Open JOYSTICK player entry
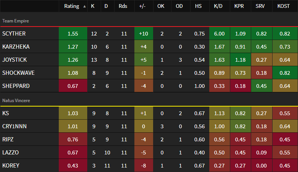 click(x=14, y=60)
